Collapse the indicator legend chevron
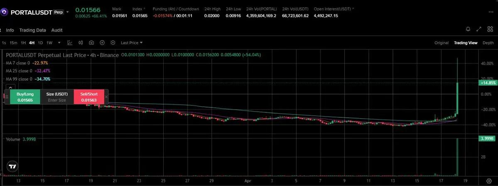The height and width of the screenshot is (186, 498). pos(10,88)
